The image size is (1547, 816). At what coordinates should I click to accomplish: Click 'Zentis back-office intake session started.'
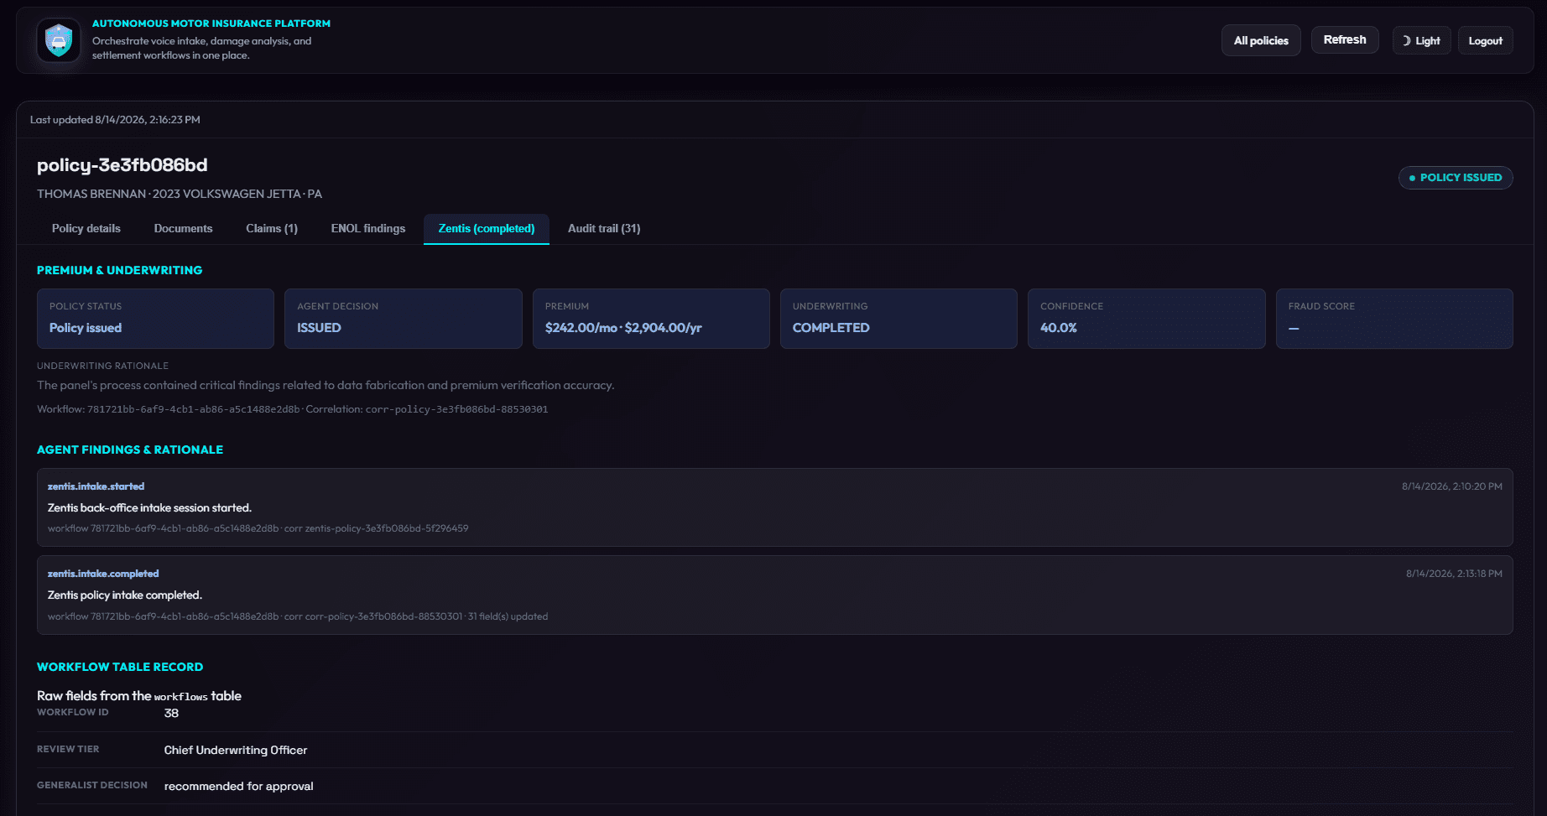(149, 508)
